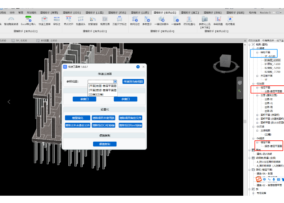This screenshot has height=203, width=284.
Task: Collapse the 结构平面 tree node
Action: (257, 52)
